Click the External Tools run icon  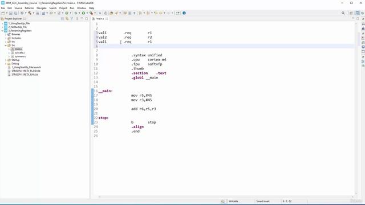click(91, 13)
